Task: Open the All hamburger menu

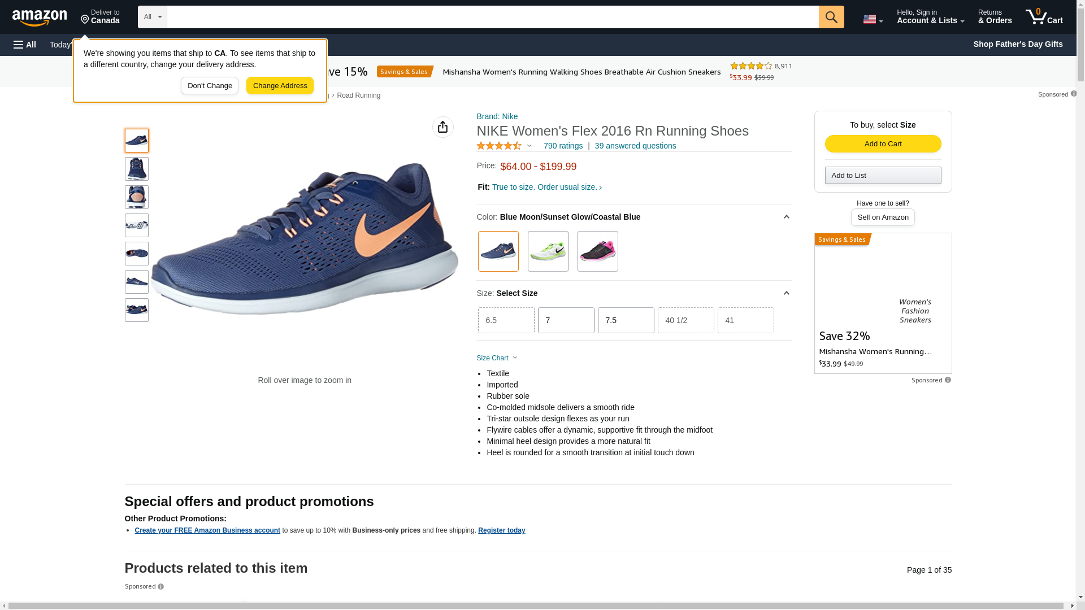Action: point(25,45)
